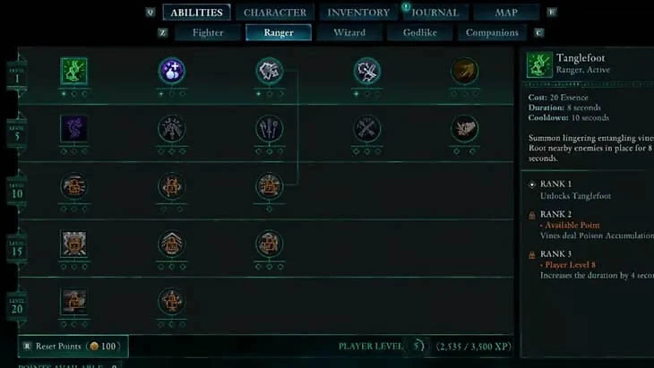654x368 pixels.
Task: Select the purple vine ability in level 5 row
Action: click(x=73, y=128)
